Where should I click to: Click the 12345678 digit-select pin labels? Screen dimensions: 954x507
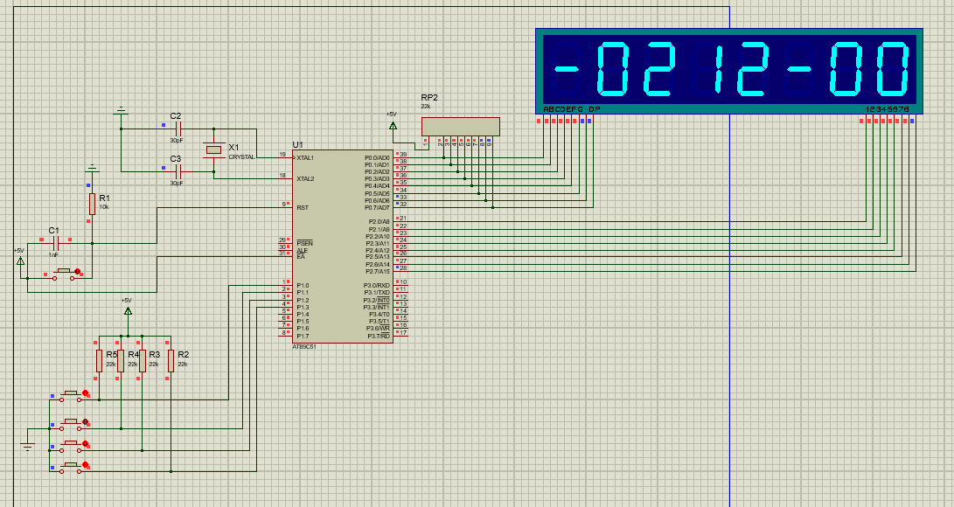887,109
